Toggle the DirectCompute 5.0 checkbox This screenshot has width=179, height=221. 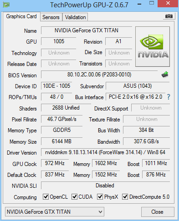(x=125, y=197)
